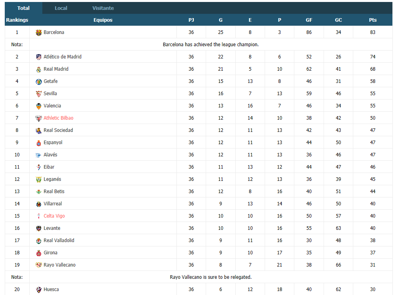Image resolution: width=396 pixels, height=295 pixels.
Task: Click the Huesca club crest
Action: pos(39,290)
